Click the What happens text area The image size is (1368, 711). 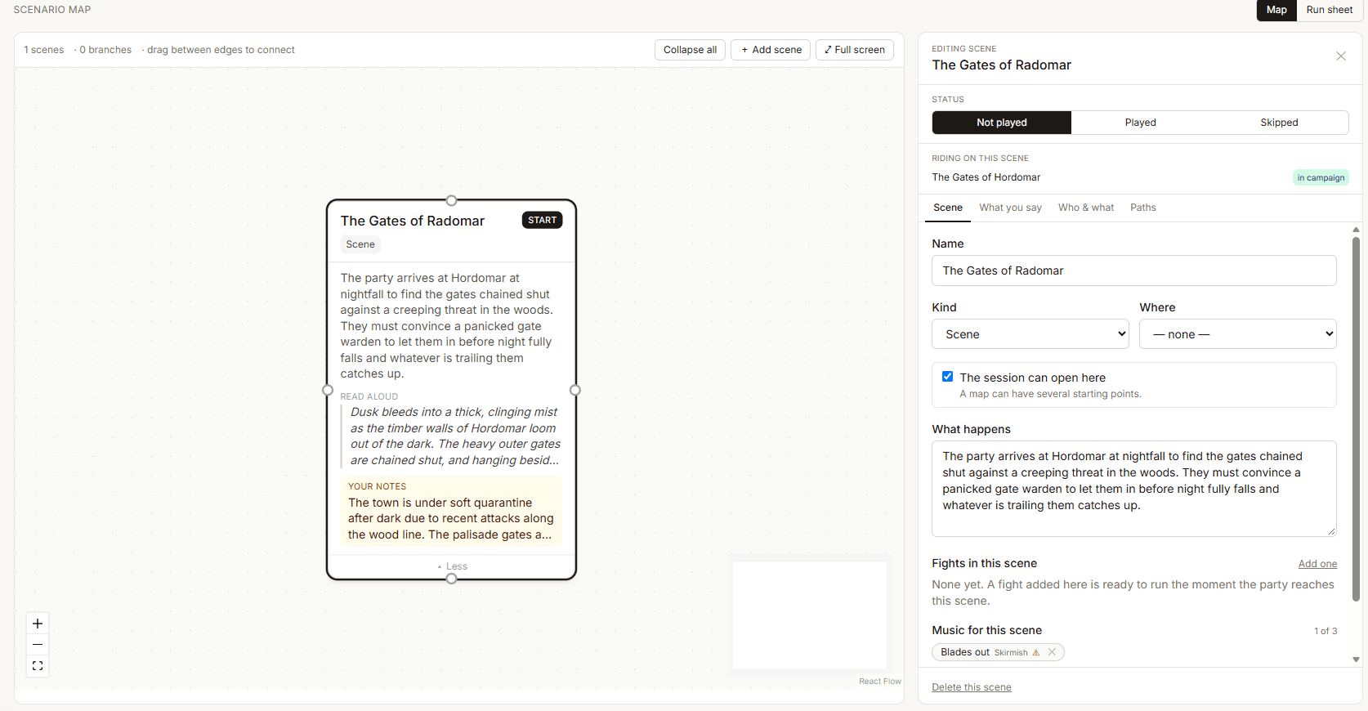pos(1134,489)
